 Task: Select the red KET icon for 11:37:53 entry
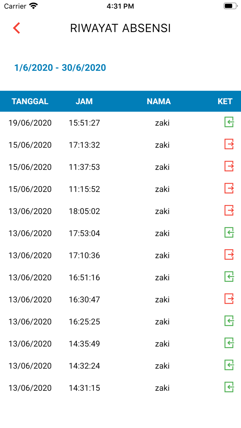click(x=229, y=167)
